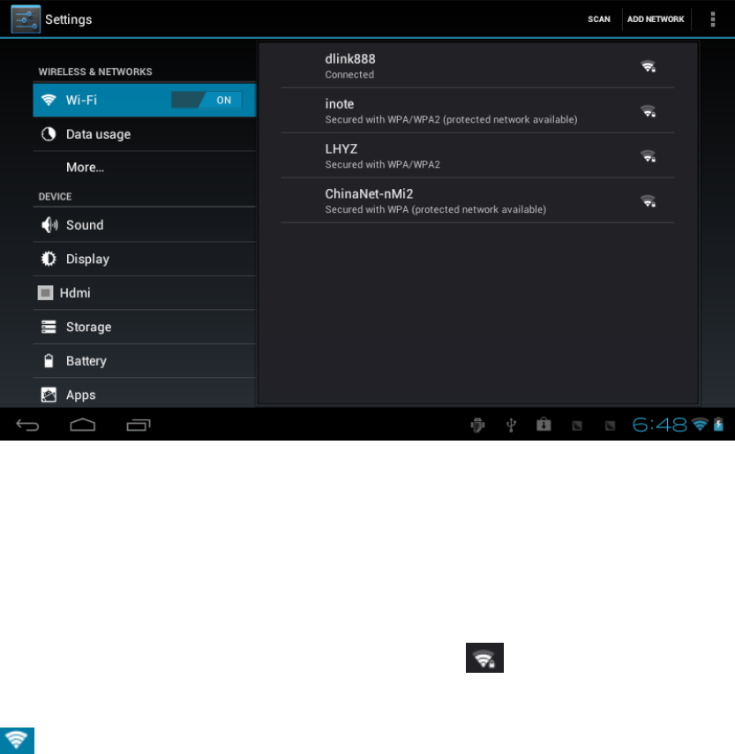735x754 pixels.
Task: Click the Wi-Fi status icon in system bar
Action: [x=700, y=424]
